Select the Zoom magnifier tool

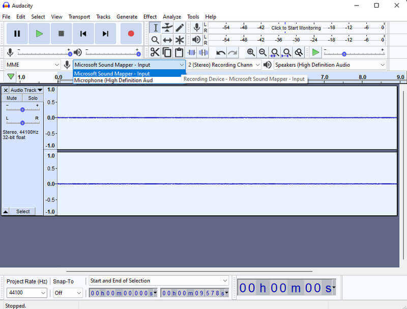155,40
